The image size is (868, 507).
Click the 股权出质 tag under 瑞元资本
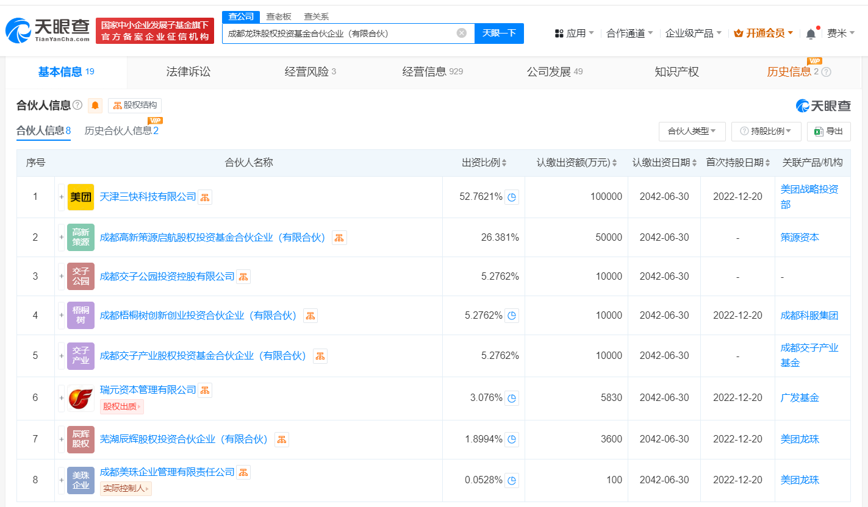pyautogui.click(x=121, y=406)
